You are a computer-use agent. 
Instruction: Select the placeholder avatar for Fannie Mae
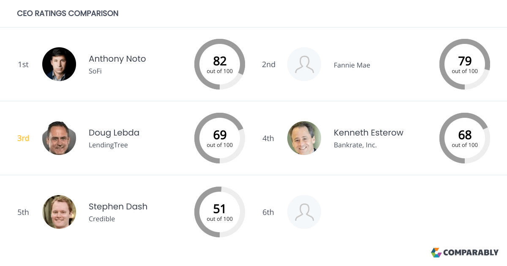click(x=304, y=64)
